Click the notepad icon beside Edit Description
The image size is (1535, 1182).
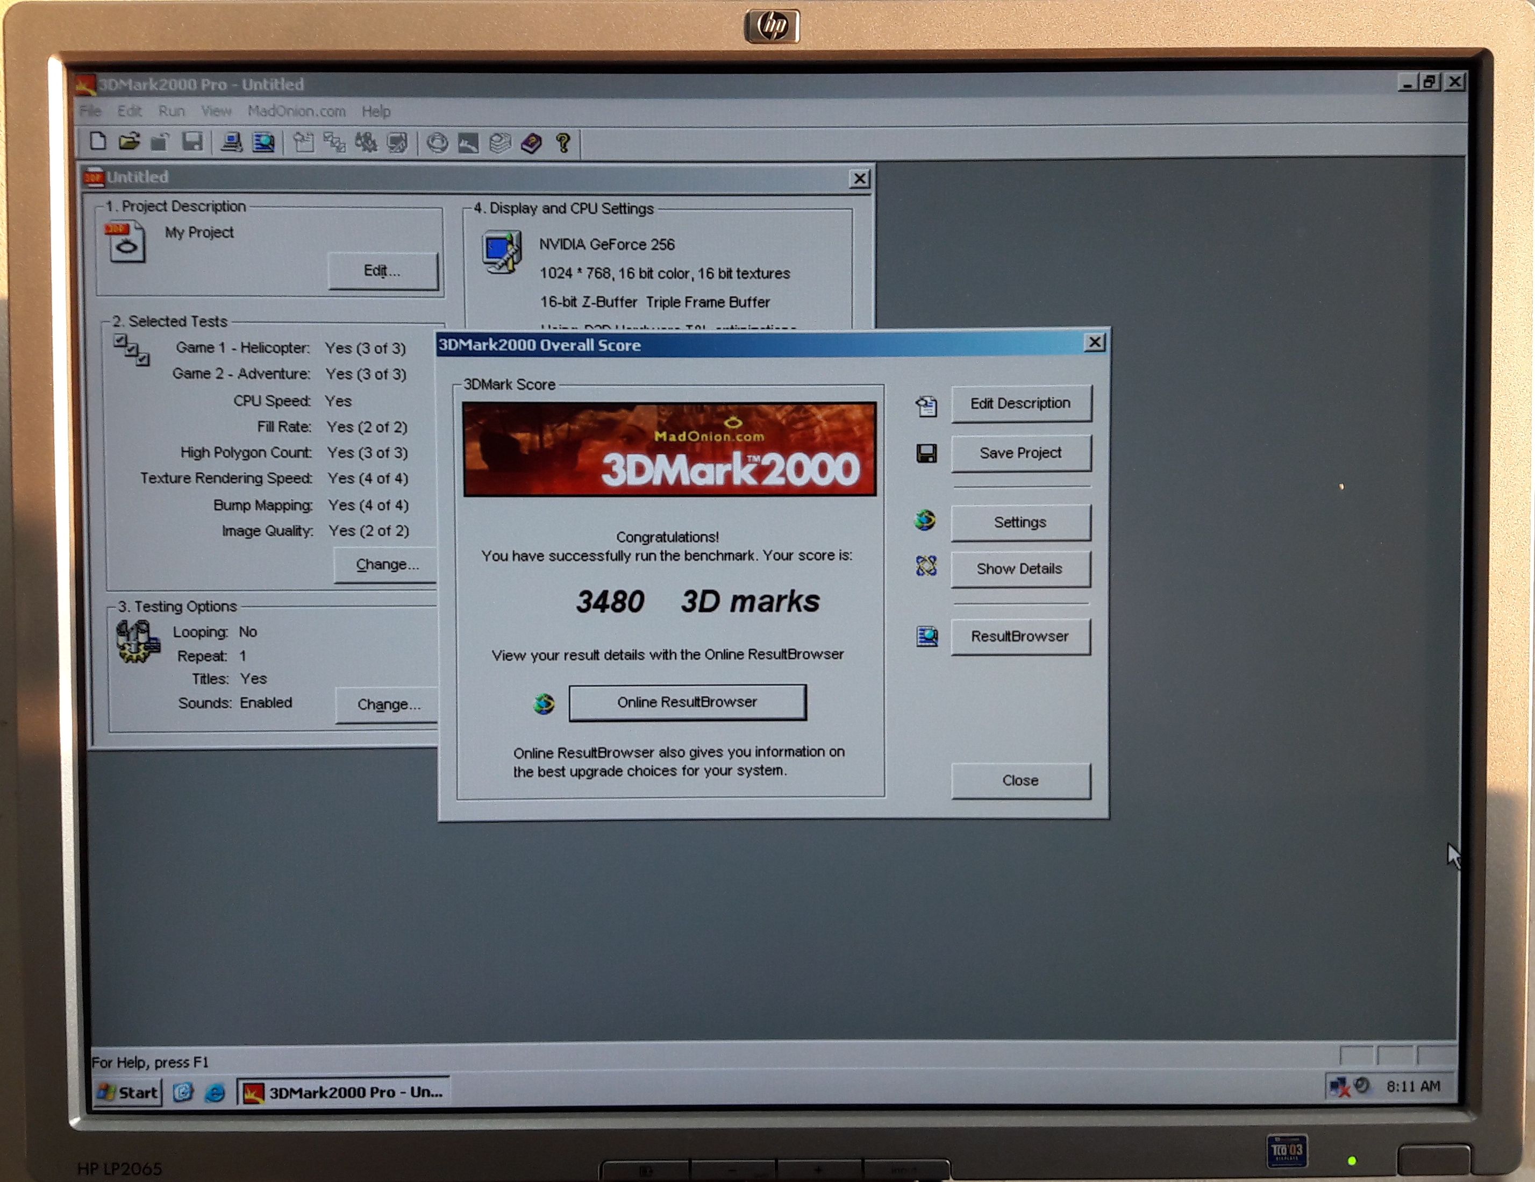(926, 405)
